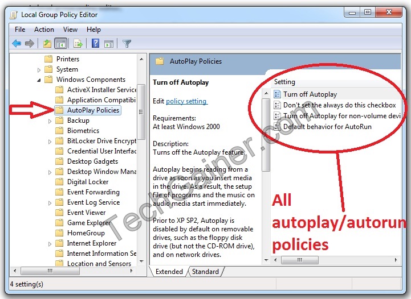Select the AutoPlay Policies folder in tree

pyautogui.click(x=93, y=110)
